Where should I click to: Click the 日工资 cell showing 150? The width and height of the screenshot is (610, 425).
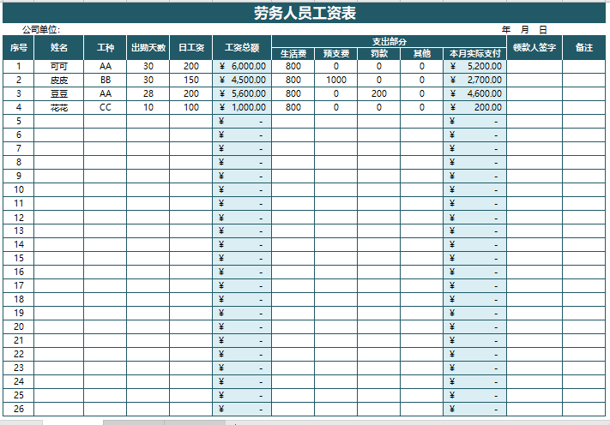(x=190, y=80)
